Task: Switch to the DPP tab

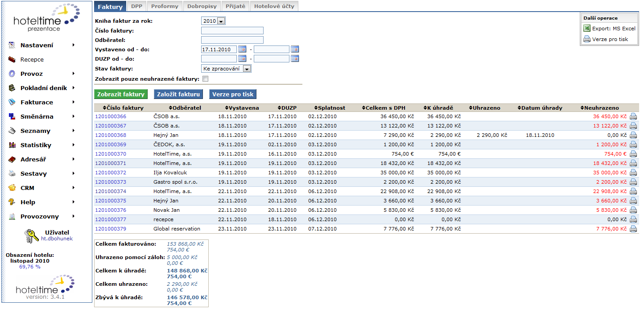Action: pos(136,6)
